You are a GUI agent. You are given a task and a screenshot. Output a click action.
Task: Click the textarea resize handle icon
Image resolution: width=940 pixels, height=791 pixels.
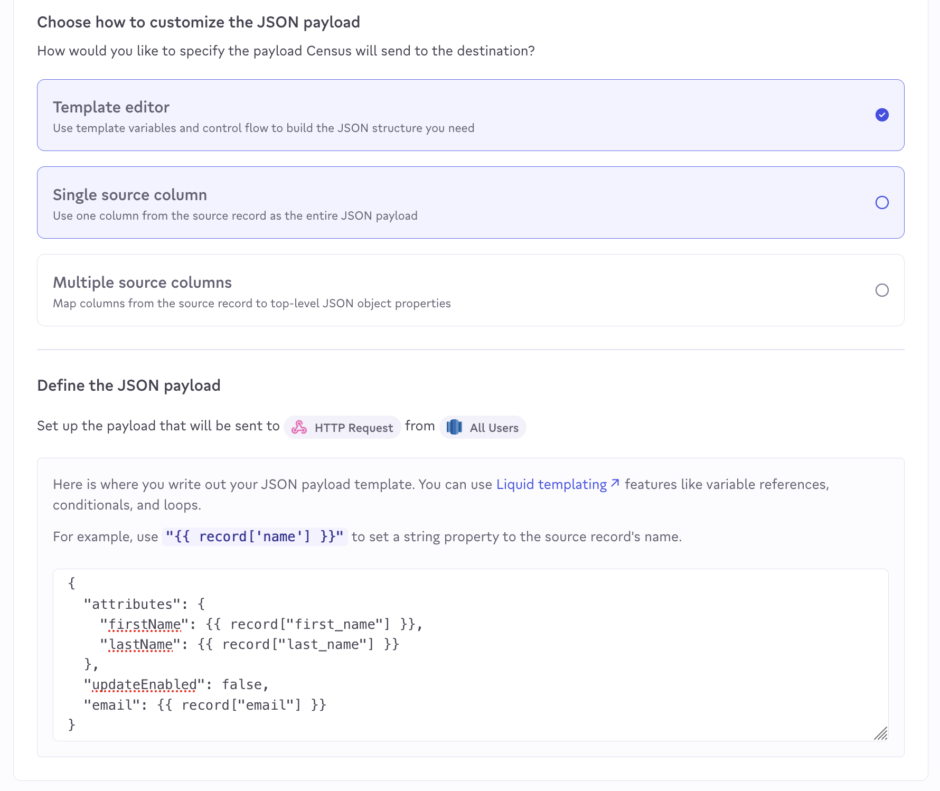(x=880, y=733)
